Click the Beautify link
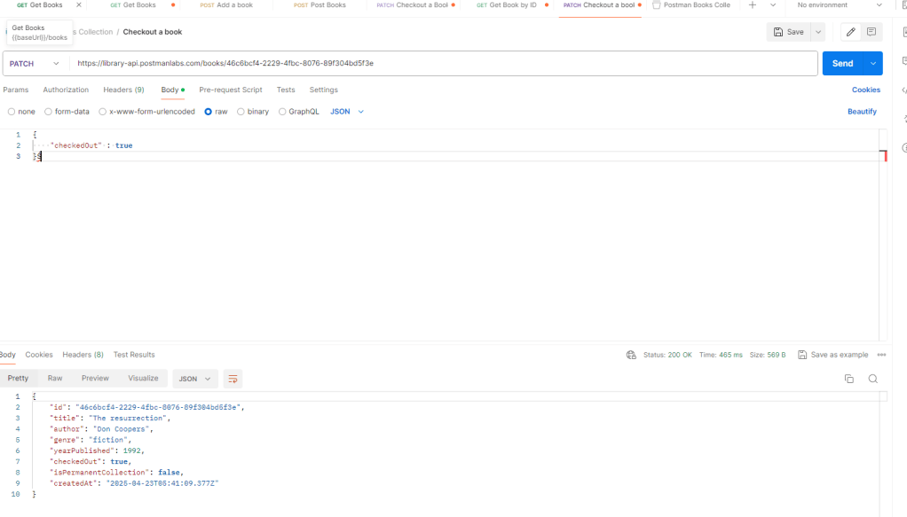The height and width of the screenshot is (517, 907). (862, 112)
